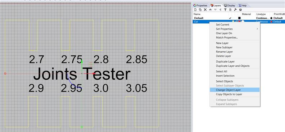Click the delete layer X icon
This screenshot has width=285, height=132.
[205, 10]
